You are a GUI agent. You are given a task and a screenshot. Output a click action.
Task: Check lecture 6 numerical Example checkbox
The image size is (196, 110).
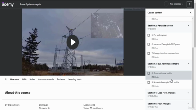tap(149, 44)
